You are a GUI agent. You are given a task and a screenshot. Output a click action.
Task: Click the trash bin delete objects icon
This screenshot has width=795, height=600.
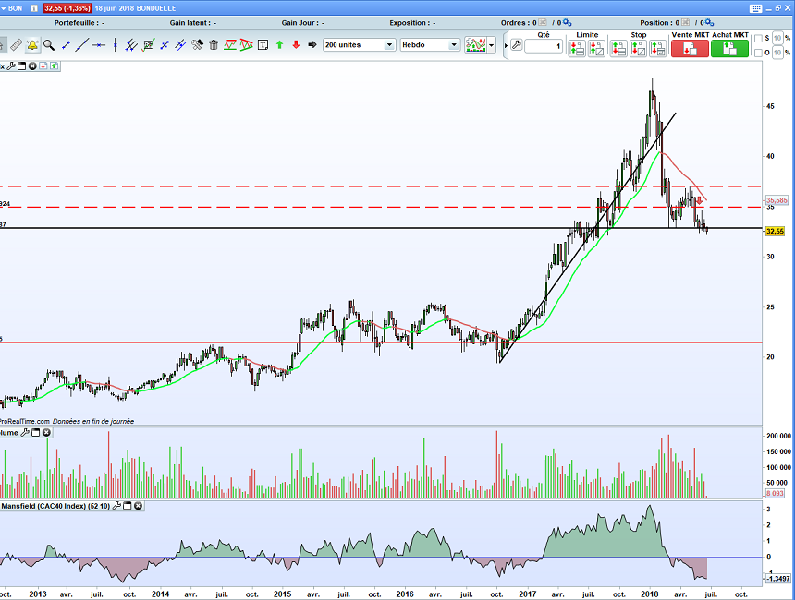[214, 45]
